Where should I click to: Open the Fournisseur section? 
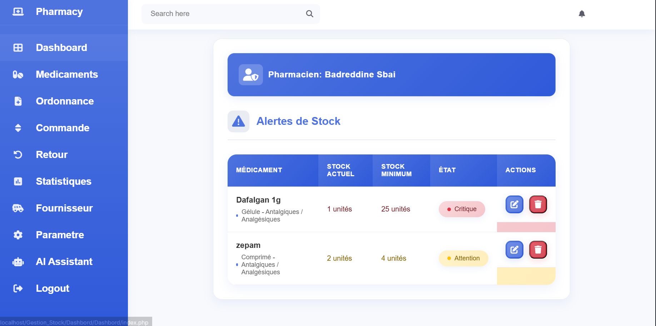64,208
